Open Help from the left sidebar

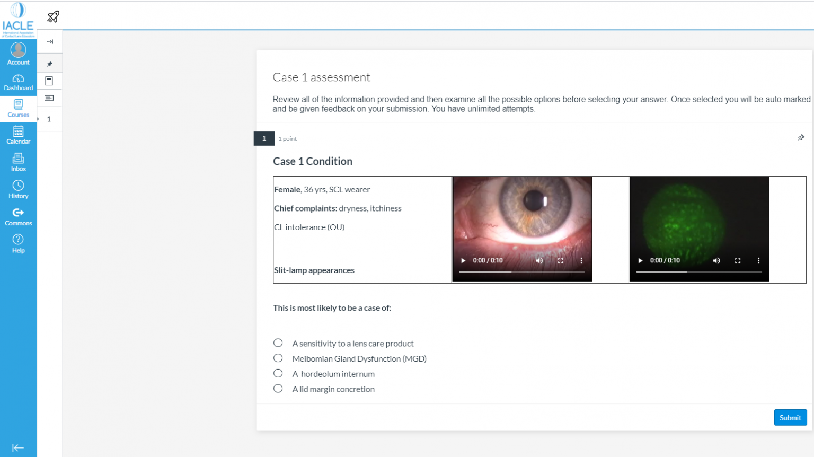(18, 243)
